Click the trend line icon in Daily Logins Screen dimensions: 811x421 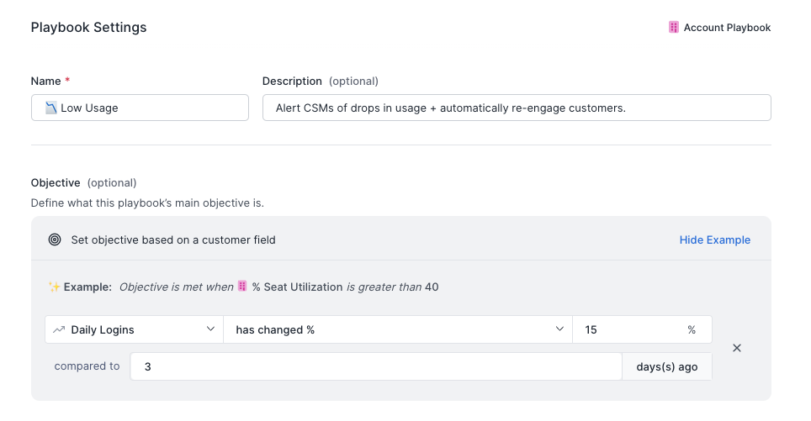[x=59, y=329]
